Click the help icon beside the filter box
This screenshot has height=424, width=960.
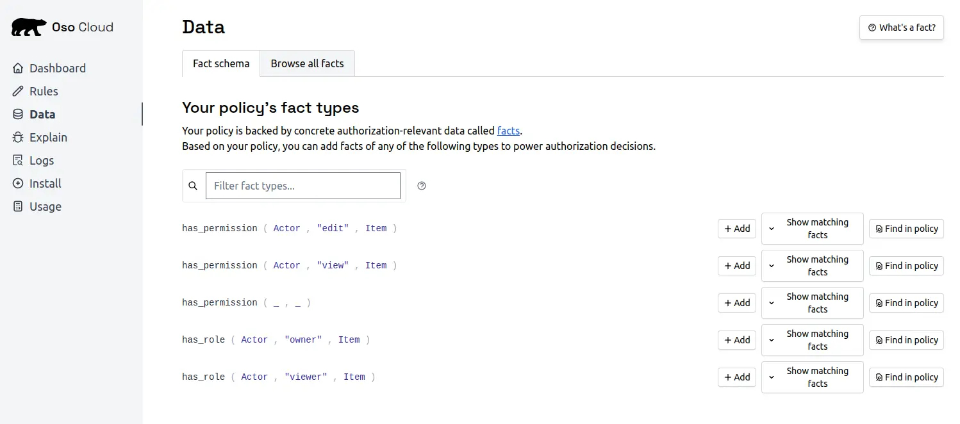tap(421, 186)
